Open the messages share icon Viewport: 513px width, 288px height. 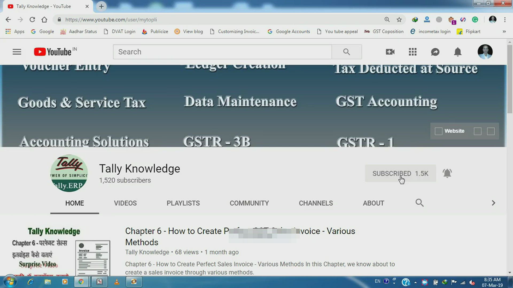(x=435, y=52)
